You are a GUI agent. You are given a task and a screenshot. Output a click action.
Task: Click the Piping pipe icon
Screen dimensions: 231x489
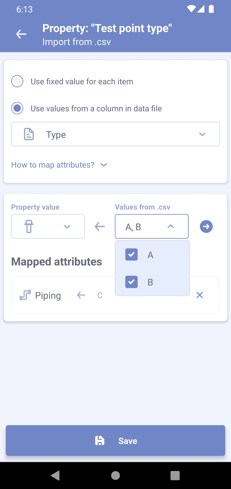point(25,295)
